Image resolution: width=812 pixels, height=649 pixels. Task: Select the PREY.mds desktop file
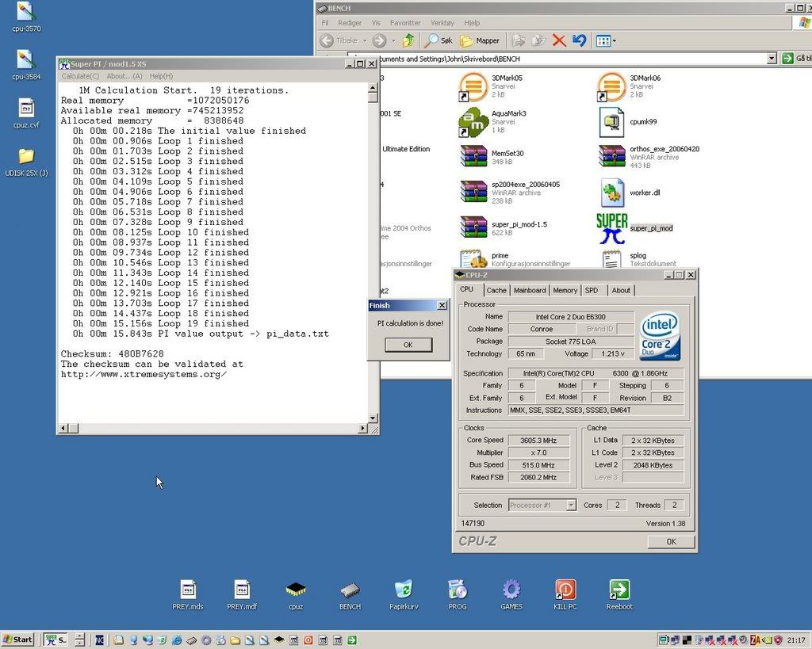187,594
